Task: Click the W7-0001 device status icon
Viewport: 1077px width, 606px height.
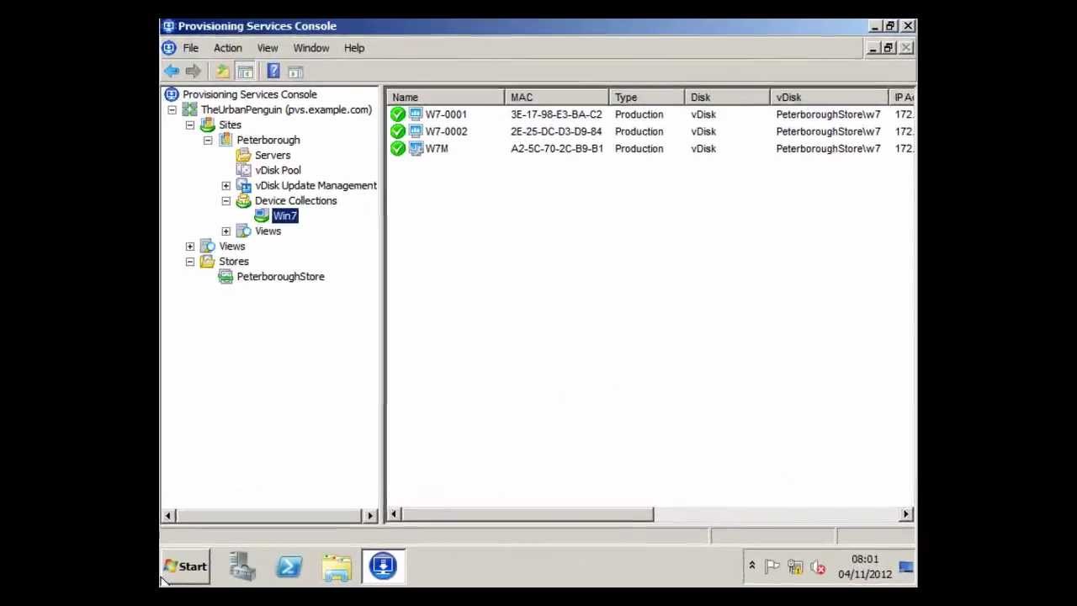Action: pos(398,114)
